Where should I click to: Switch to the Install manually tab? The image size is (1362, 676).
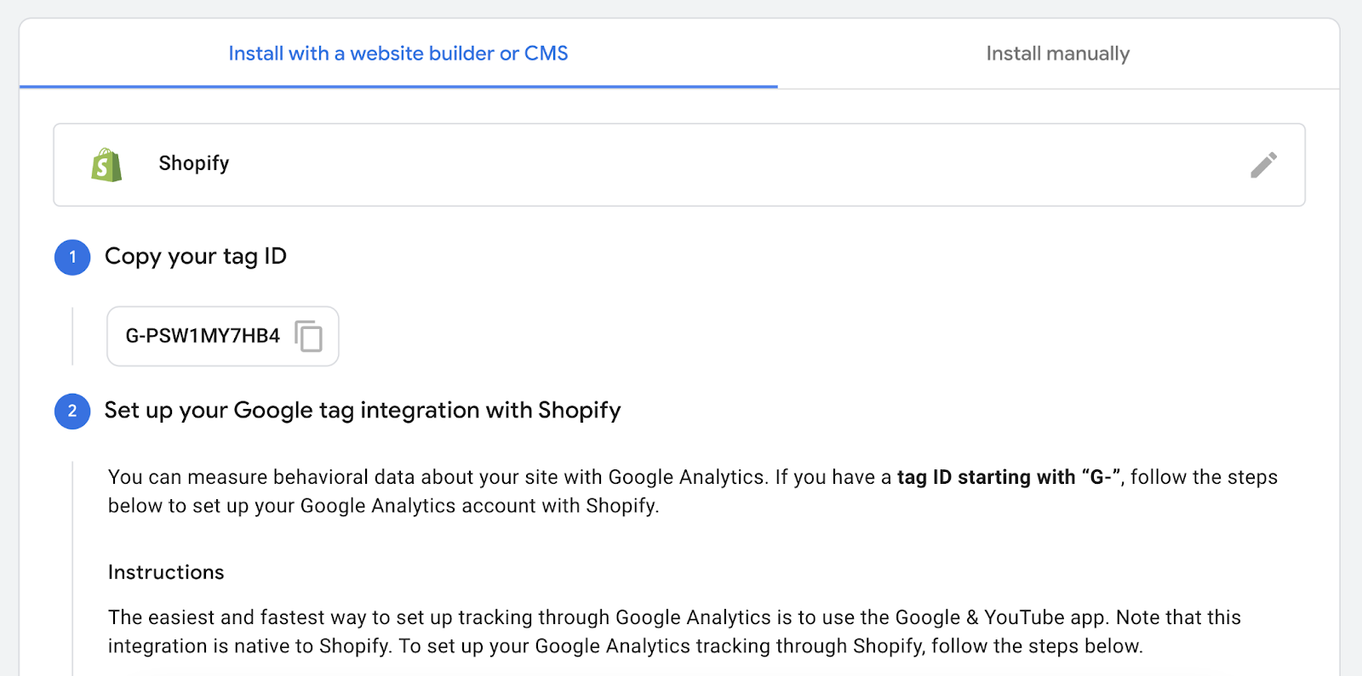tap(1057, 53)
